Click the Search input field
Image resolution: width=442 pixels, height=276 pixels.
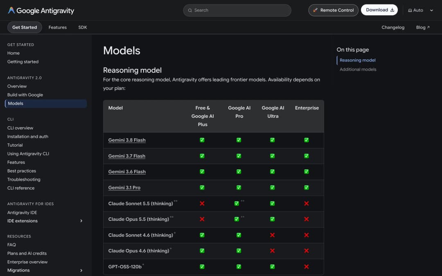tap(237, 10)
